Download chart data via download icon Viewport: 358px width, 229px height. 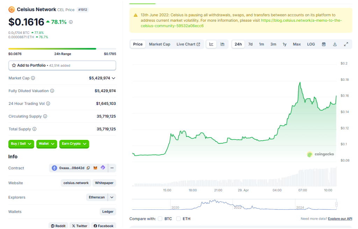tap(335, 44)
